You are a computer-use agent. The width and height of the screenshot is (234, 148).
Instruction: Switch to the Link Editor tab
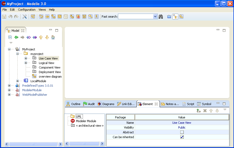pyautogui.click(x=126, y=104)
